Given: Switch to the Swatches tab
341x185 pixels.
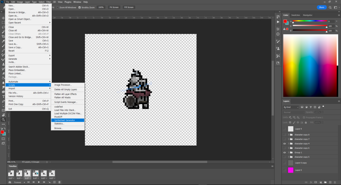Looking at the screenshot, I should click(296, 15).
